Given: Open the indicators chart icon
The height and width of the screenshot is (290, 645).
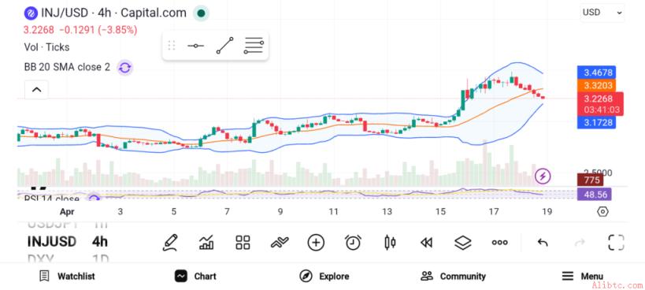Looking at the screenshot, I should (206, 242).
